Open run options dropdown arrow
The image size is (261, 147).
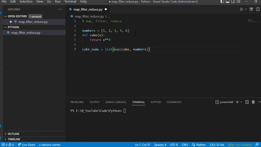[246, 9]
